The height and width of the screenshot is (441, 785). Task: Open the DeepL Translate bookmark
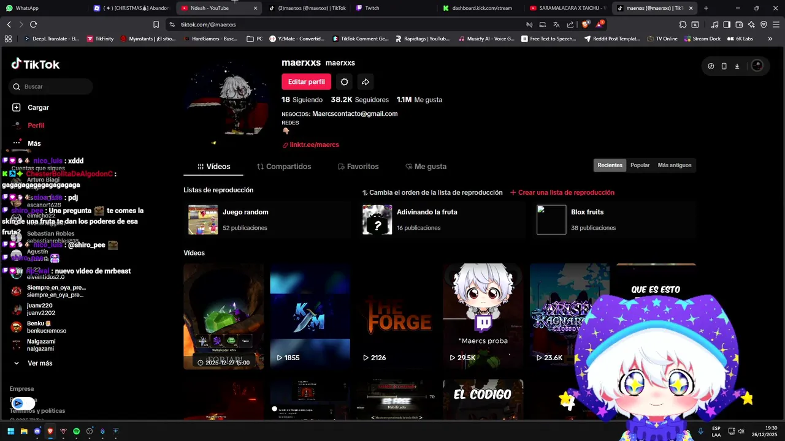[x=51, y=39]
